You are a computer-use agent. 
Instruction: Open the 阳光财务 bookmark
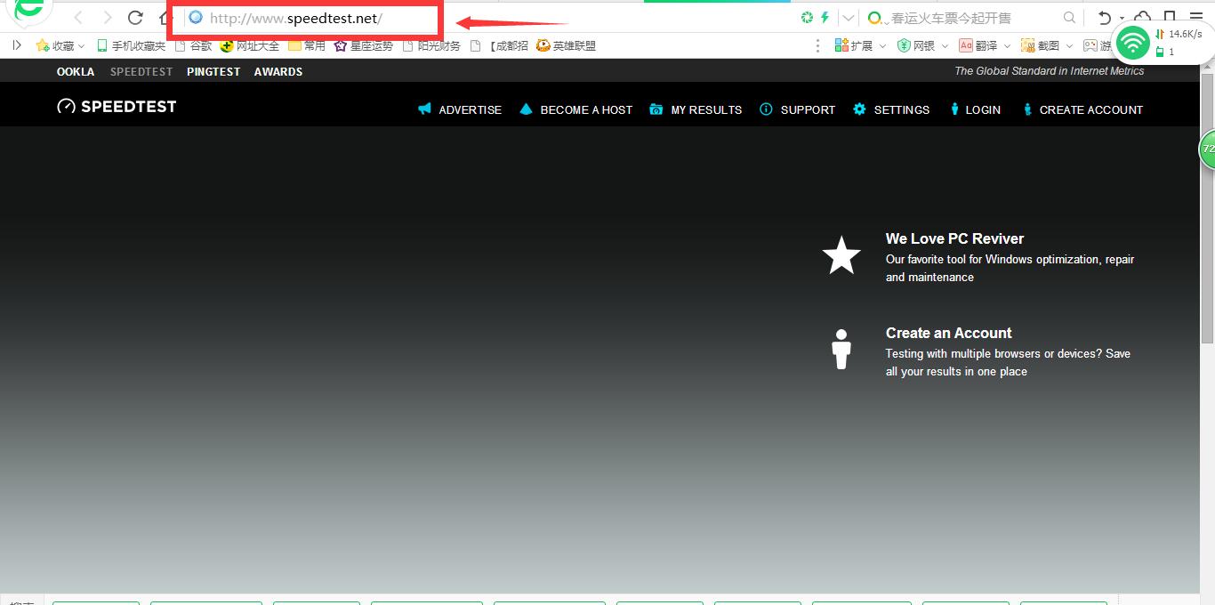(432, 45)
